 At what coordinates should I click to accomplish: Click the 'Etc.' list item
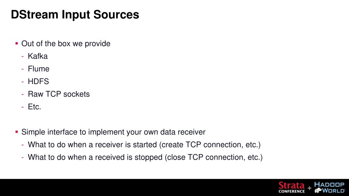coord(34,107)
